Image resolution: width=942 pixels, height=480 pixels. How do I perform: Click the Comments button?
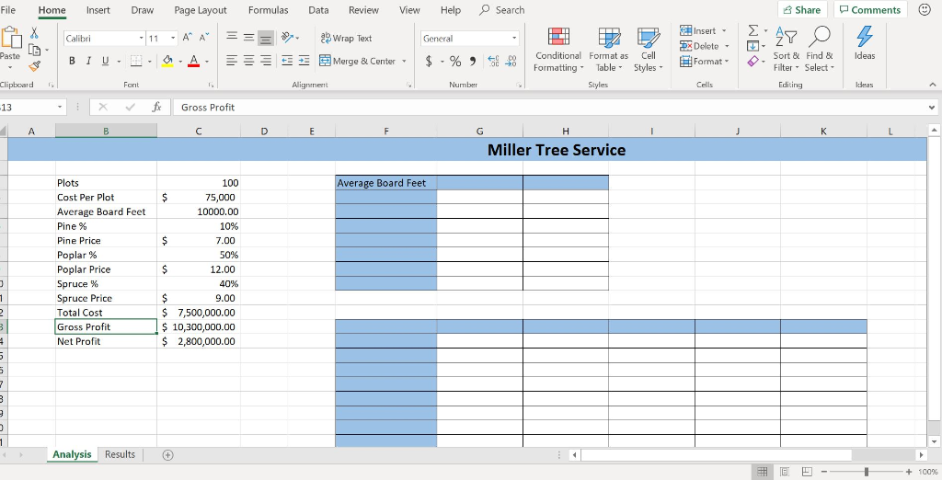coord(870,9)
